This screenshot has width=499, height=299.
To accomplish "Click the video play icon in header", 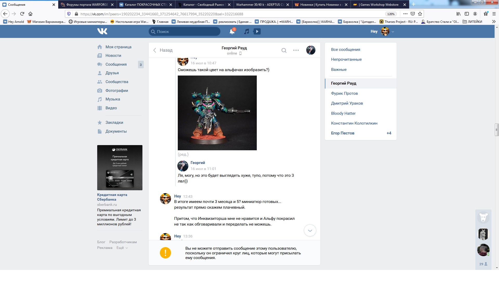I will coord(257,31).
